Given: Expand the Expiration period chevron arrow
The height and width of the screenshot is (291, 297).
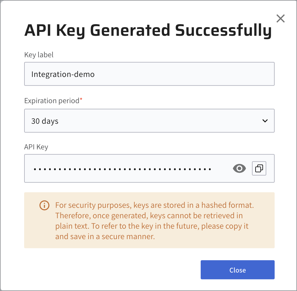Looking at the screenshot, I should coord(265,121).
